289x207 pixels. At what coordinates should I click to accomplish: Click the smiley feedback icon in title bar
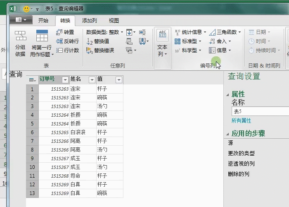pyautogui.click(x=26, y=8)
